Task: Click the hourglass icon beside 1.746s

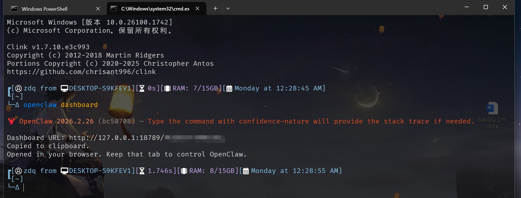Action: coord(142,171)
